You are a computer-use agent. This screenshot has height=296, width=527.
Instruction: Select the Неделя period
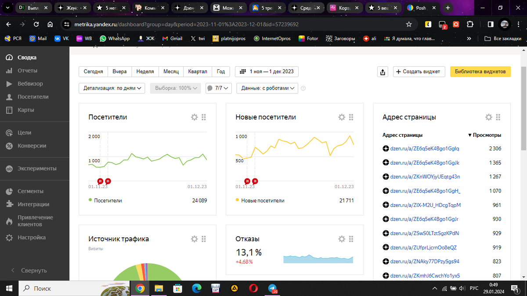click(145, 71)
